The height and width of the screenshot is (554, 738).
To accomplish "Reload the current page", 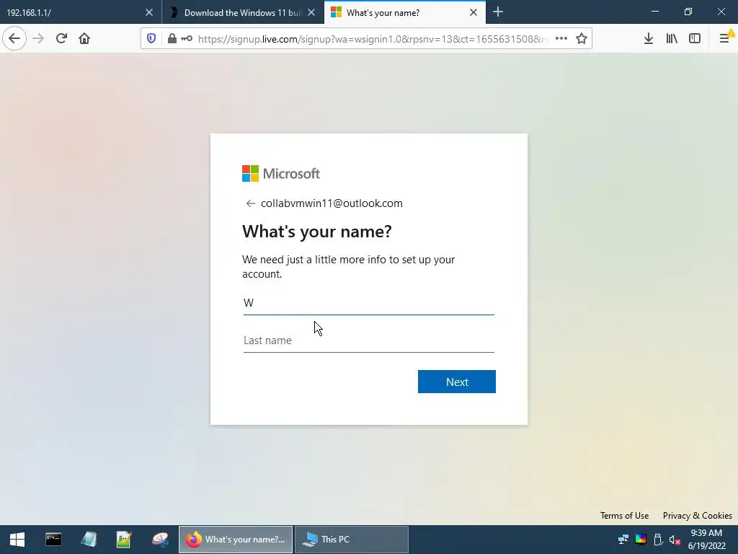I will [x=61, y=38].
